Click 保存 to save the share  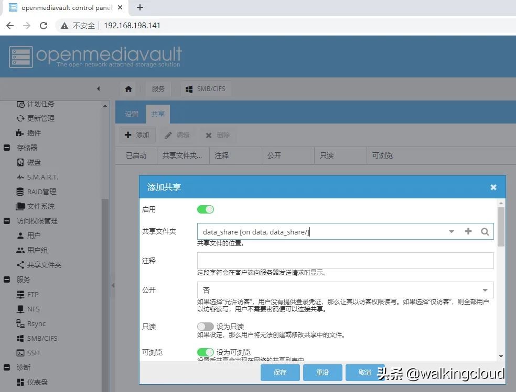click(280, 373)
